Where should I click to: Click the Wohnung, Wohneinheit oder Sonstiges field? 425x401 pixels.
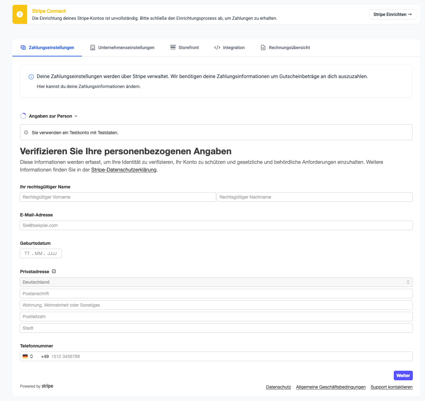(x=216, y=305)
